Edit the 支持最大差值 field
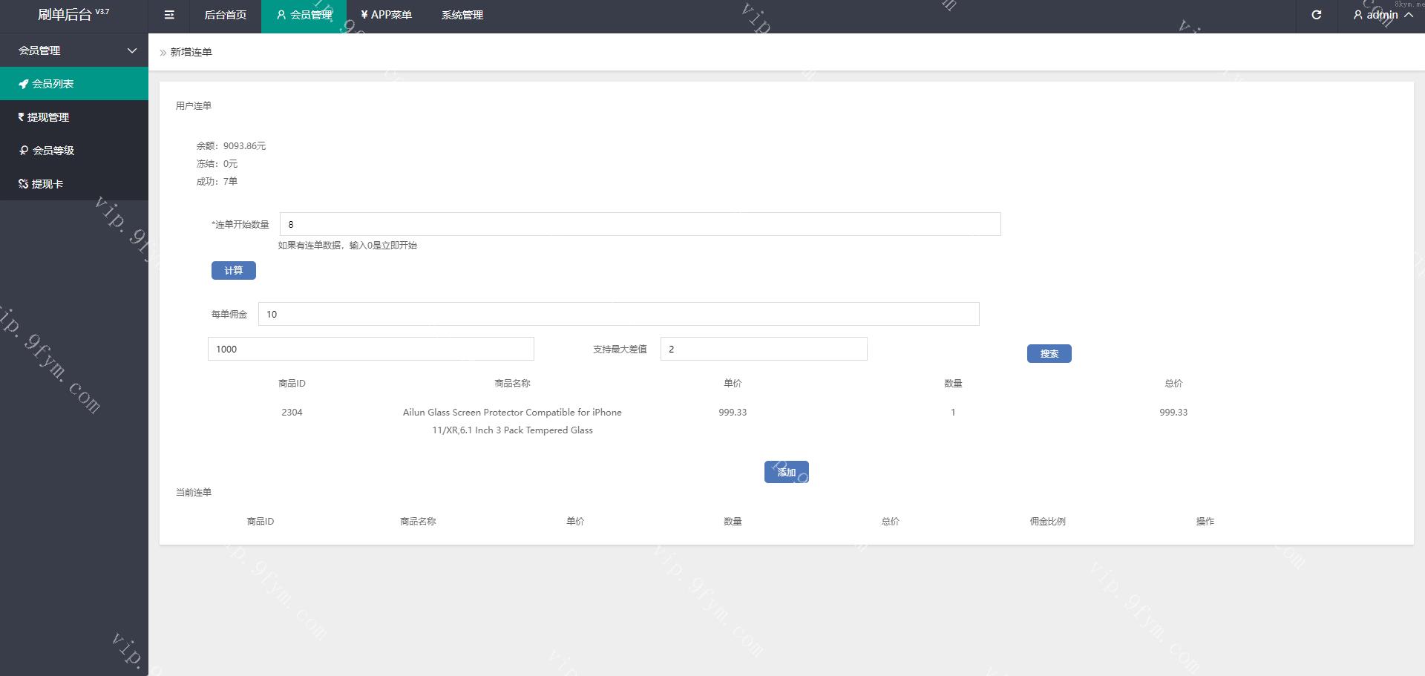Screen dimensions: 1425x676 (763, 349)
